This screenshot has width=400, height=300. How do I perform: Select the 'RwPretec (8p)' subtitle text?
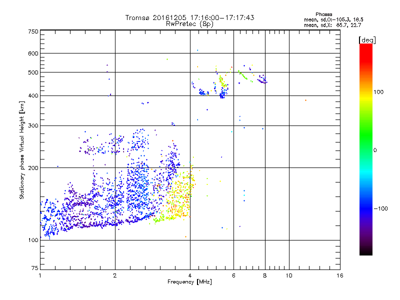coord(189,24)
